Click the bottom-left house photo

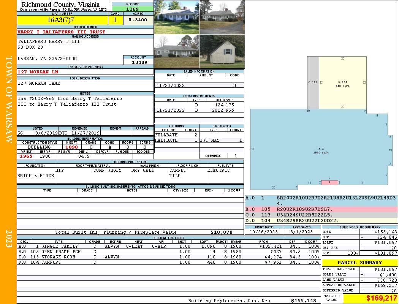pyautogui.click(x=176, y=51)
